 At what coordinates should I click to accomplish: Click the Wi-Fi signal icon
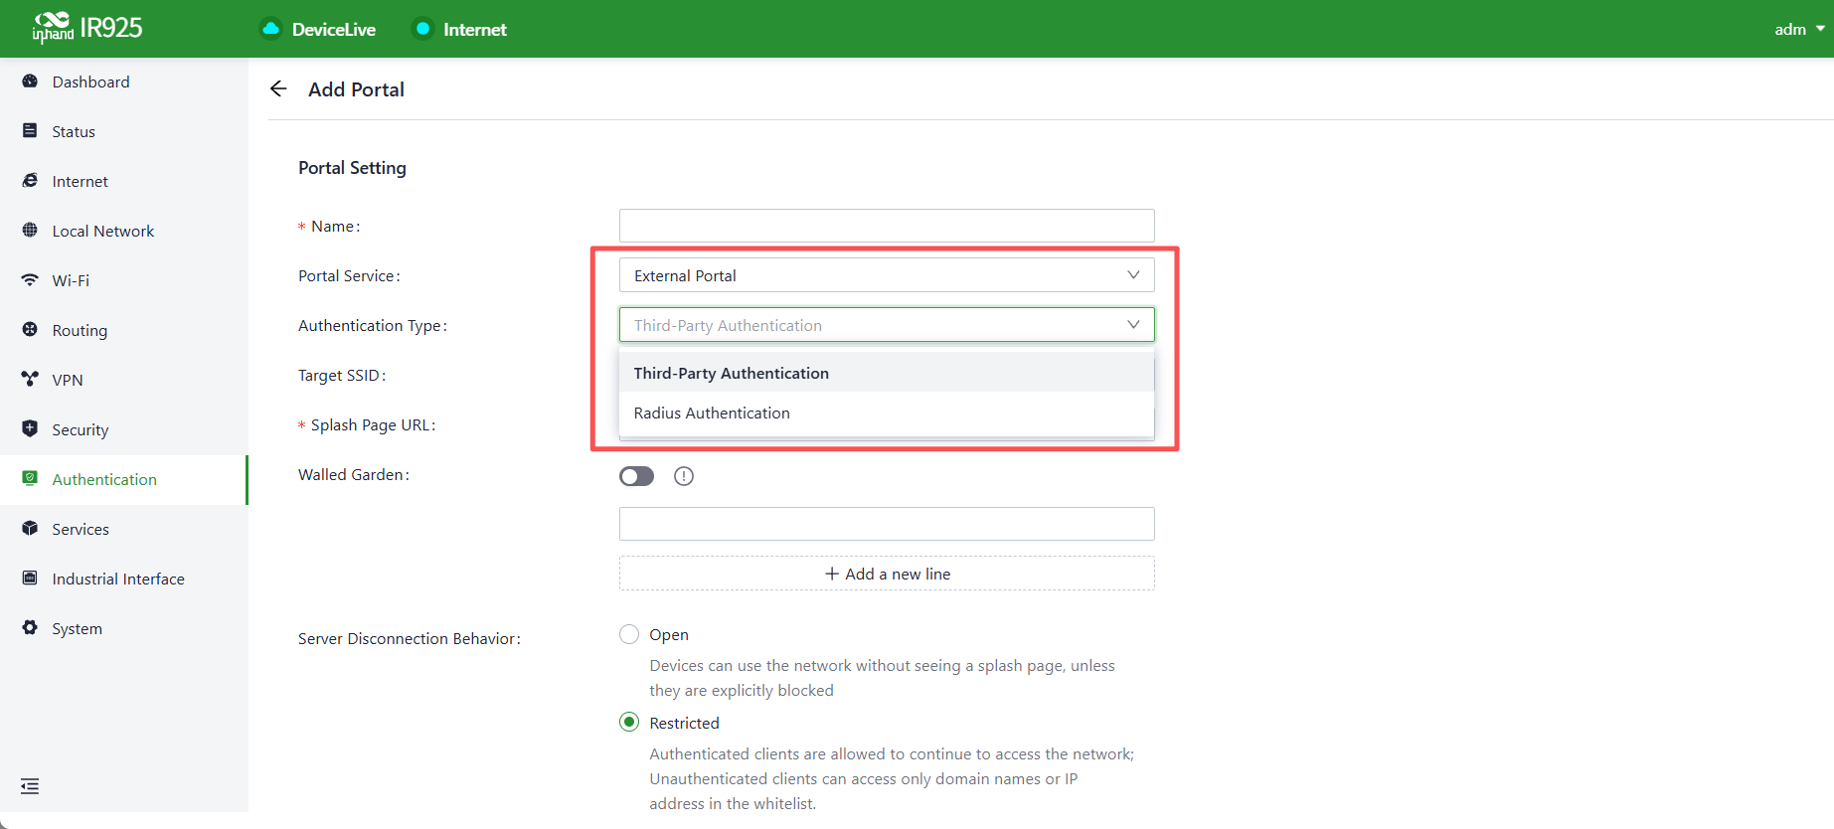pyautogui.click(x=30, y=280)
